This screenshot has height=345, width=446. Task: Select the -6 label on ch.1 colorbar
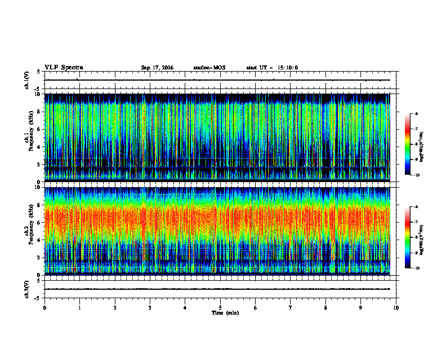[x=416, y=113]
